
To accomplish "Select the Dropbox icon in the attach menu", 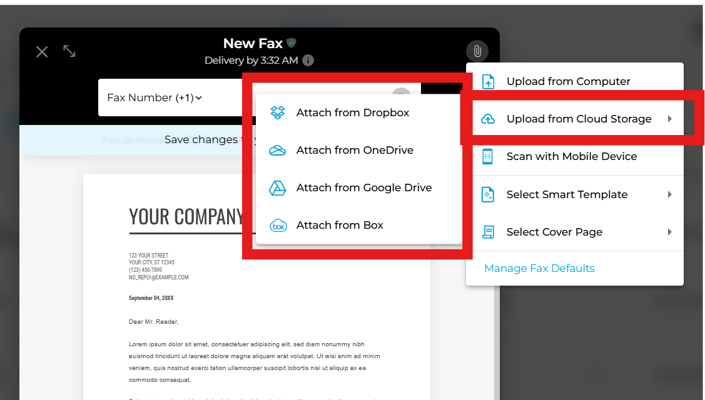I will pos(278,112).
